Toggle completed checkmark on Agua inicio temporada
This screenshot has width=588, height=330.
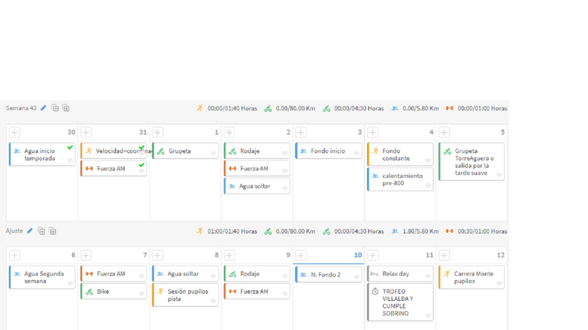pyautogui.click(x=70, y=147)
